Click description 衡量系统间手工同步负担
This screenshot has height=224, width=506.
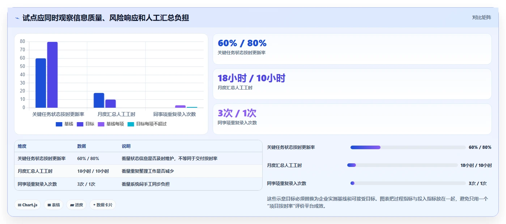click(146, 184)
